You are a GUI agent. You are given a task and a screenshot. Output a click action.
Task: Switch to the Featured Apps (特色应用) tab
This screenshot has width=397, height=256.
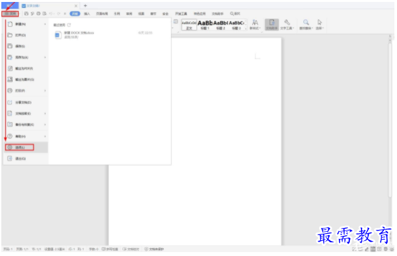(200, 14)
